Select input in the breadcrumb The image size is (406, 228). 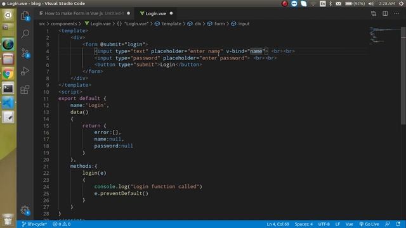point(240,24)
